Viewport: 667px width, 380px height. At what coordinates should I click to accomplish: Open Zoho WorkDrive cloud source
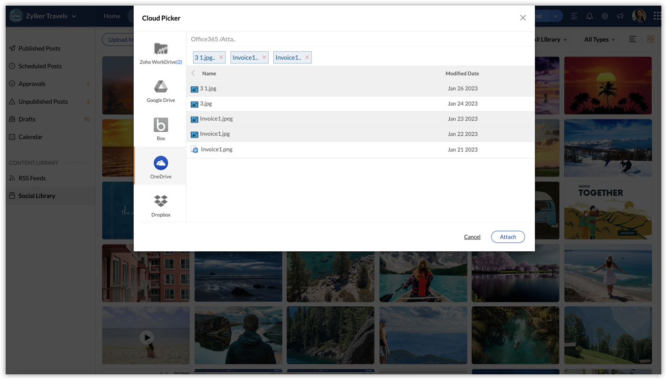pyautogui.click(x=161, y=53)
